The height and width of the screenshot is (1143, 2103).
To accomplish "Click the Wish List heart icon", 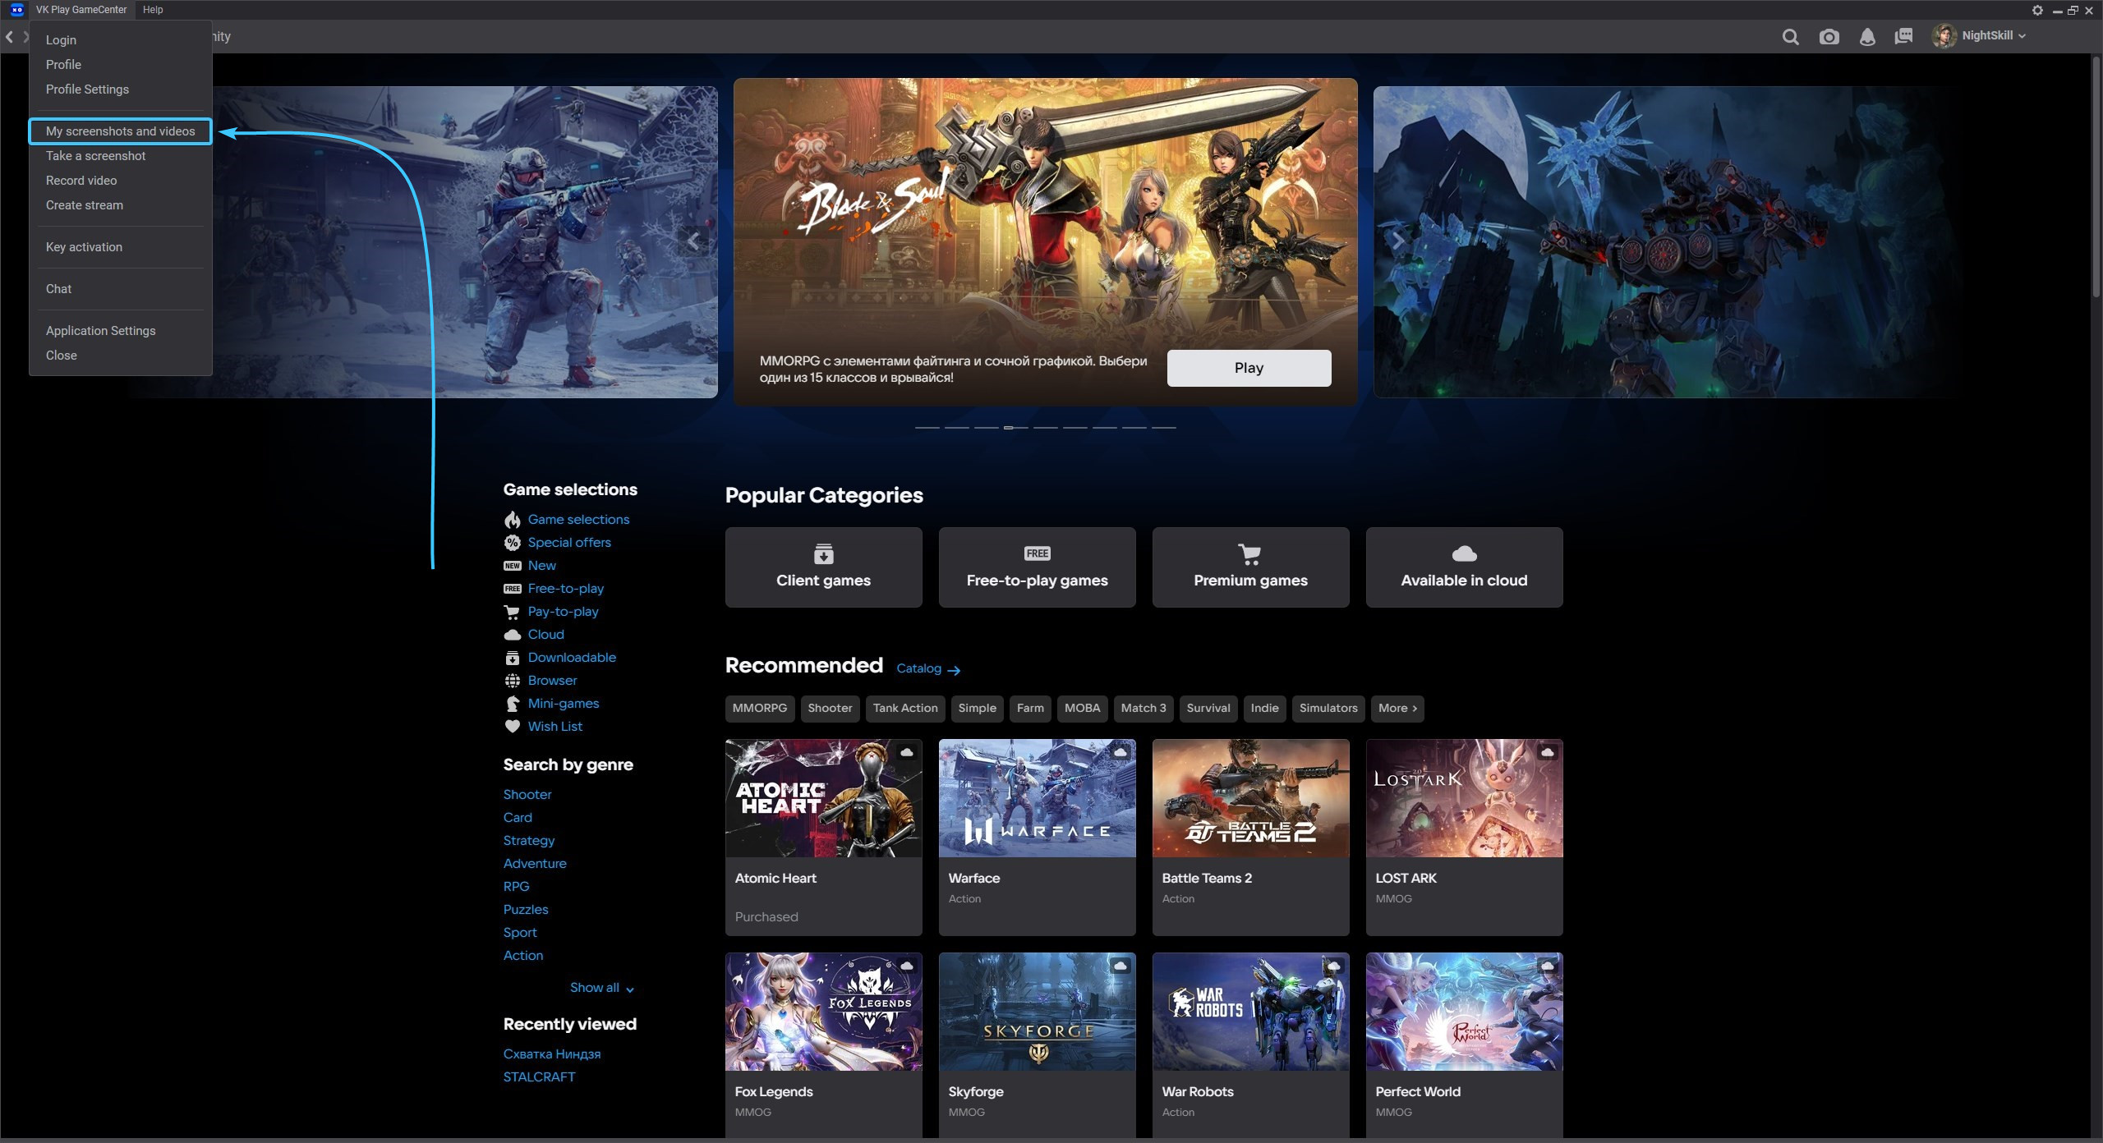I will (x=512, y=727).
